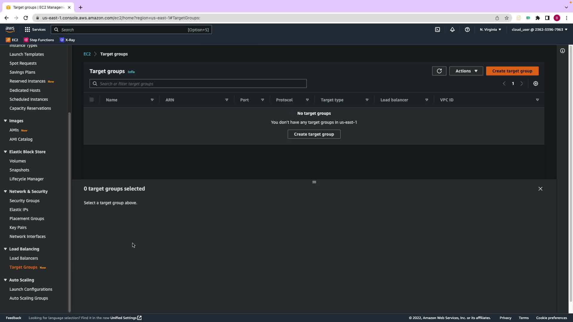This screenshot has height=322, width=573.
Task: Click the AWS logo home icon
Action: (x=10, y=29)
